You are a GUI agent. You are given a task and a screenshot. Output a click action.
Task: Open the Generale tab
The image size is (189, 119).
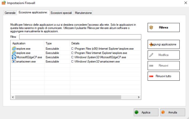coord(10,13)
